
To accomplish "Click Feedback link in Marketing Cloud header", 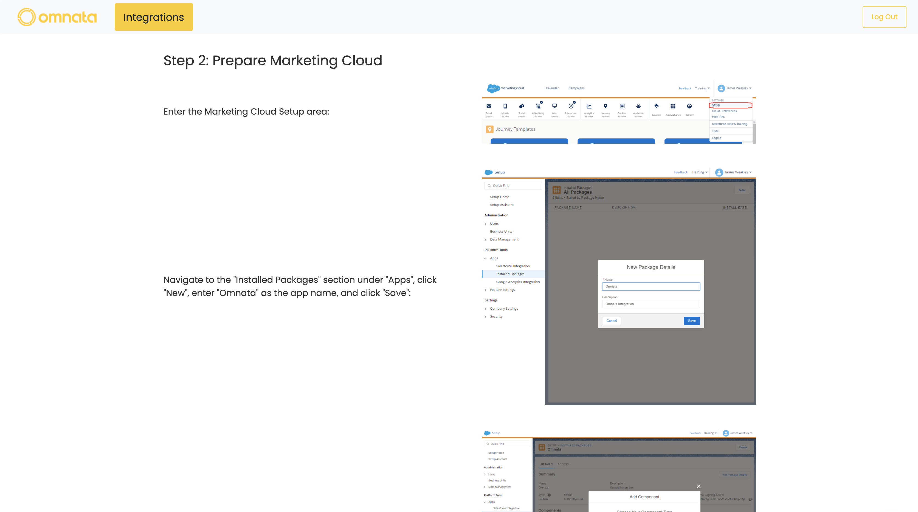I will coord(685,88).
